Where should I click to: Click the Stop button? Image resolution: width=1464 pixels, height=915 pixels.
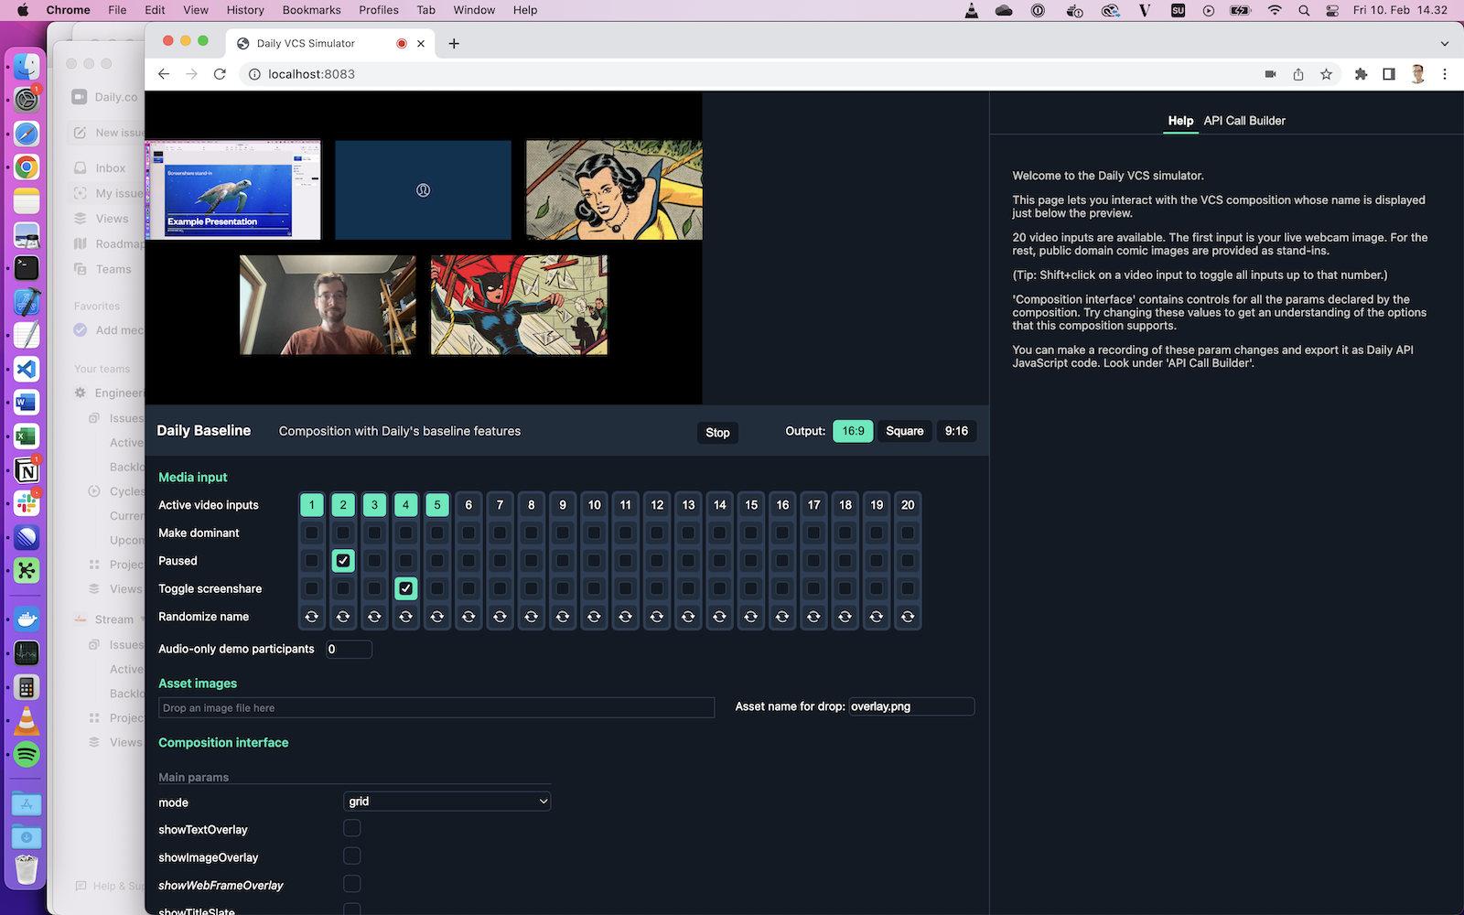pos(718,433)
